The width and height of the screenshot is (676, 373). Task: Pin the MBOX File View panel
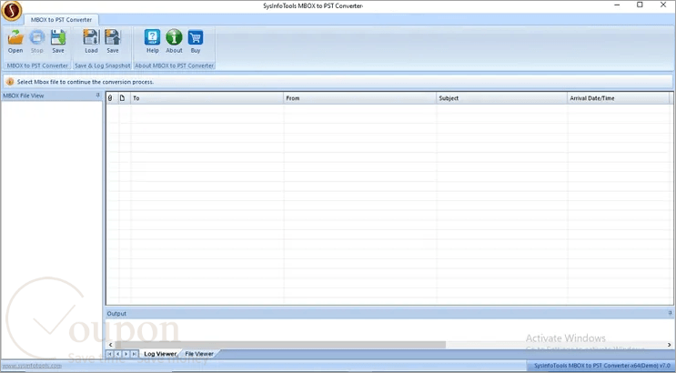[x=98, y=96]
